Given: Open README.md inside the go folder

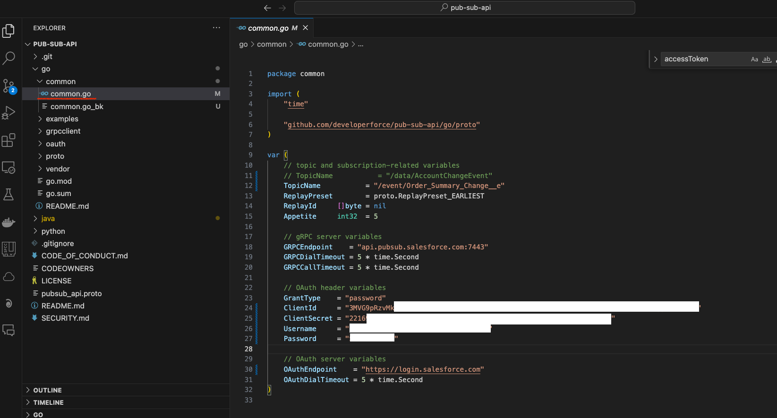Looking at the screenshot, I should tap(67, 206).
